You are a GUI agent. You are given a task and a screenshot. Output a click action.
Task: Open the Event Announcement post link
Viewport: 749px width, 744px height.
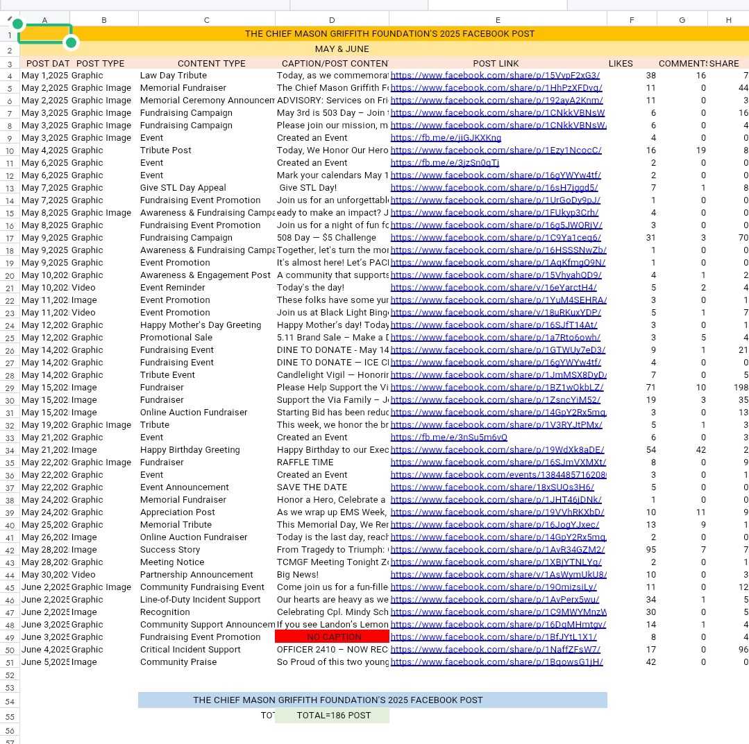tap(492, 487)
